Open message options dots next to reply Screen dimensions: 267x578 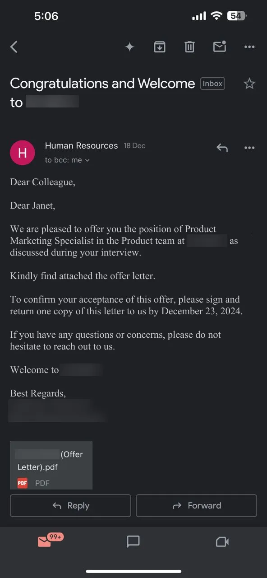(249, 148)
